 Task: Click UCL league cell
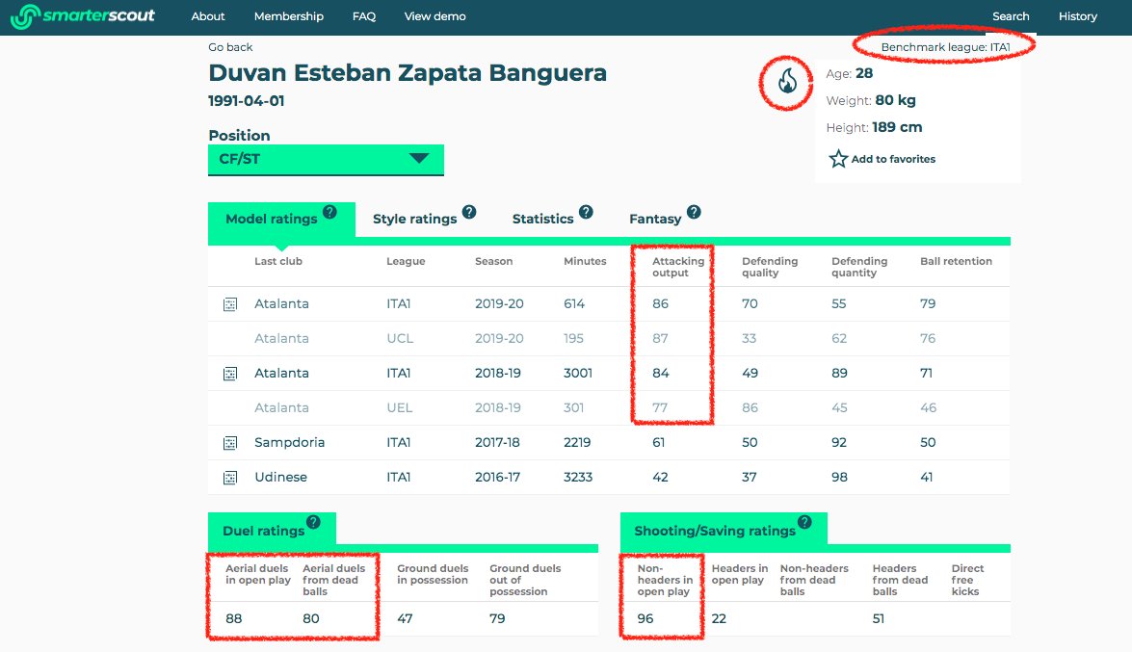(x=400, y=339)
